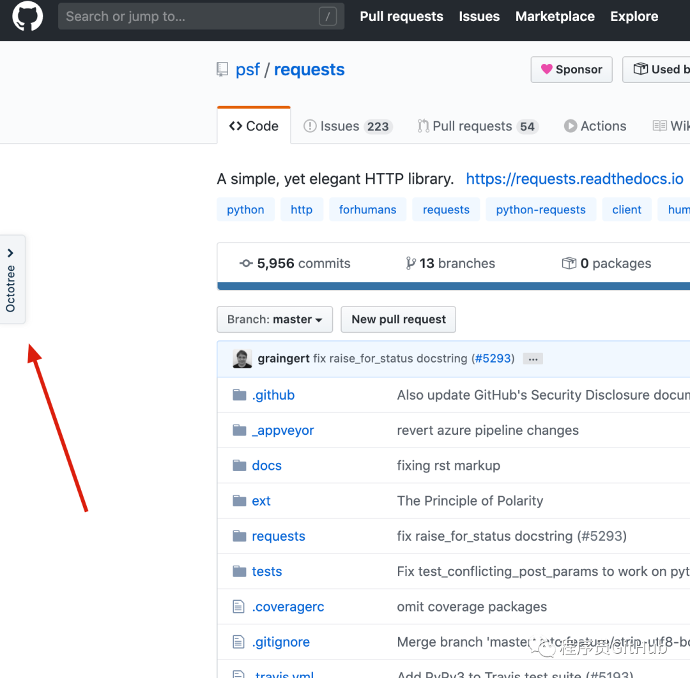Open the requests repository title link
This screenshot has height=678, width=690.
309,70
